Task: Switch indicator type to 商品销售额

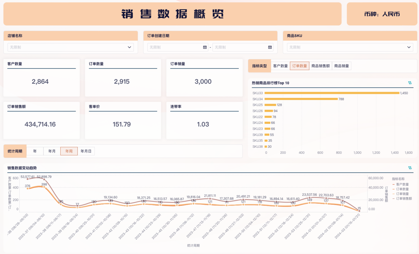Action: tap(321, 66)
